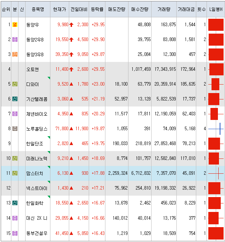Sort by 종목명 column header
Viewport: 225px width, 242px height.
[38, 10]
